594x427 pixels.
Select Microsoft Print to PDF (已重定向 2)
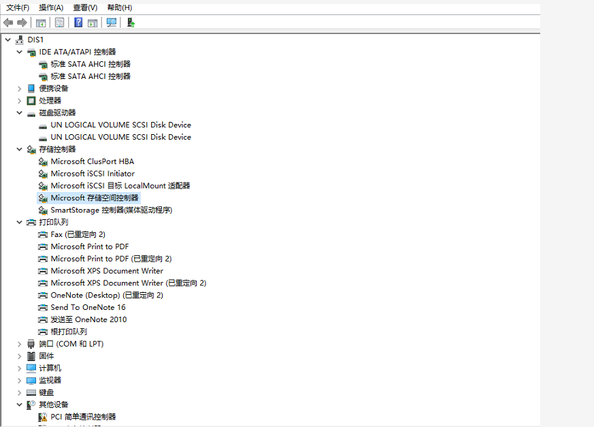(111, 259)
